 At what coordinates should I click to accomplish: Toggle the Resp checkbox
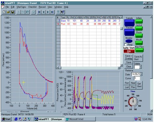point(125,45)
